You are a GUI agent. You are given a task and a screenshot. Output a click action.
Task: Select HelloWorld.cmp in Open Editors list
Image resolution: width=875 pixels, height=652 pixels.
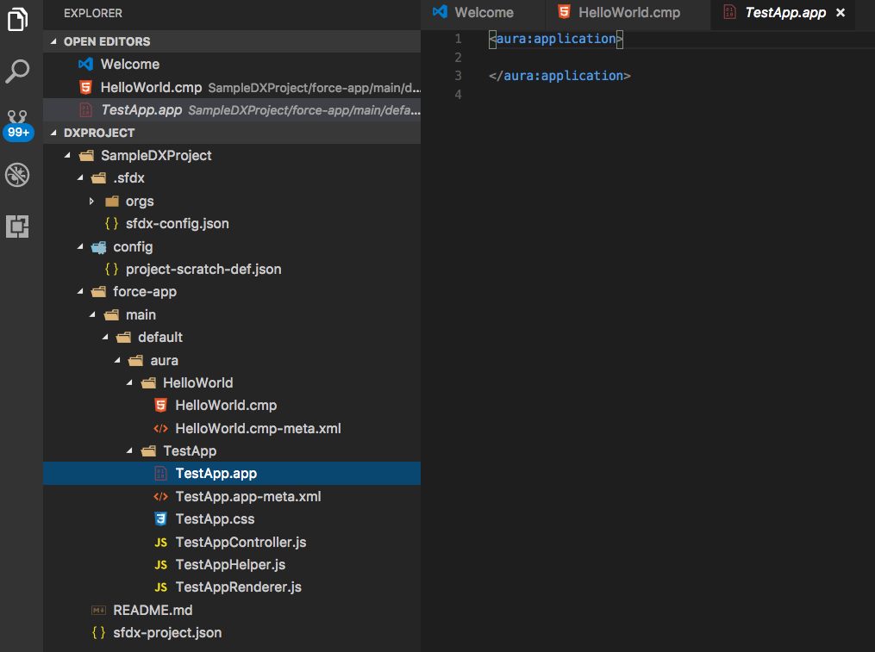[x=232, y=88]
